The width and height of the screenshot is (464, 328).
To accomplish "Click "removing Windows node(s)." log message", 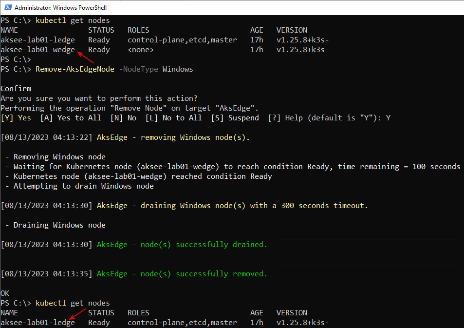I will coord(195,137).
